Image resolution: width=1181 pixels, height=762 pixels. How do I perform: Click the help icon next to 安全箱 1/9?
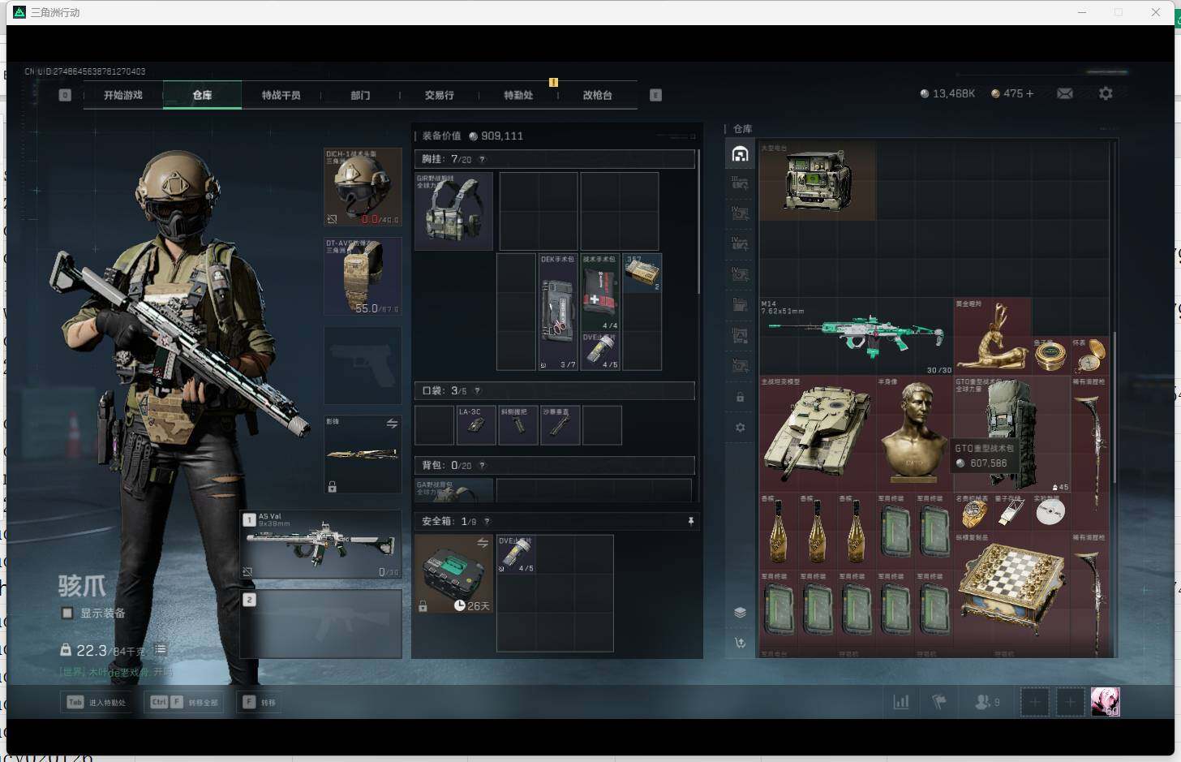tap(487, 521)
